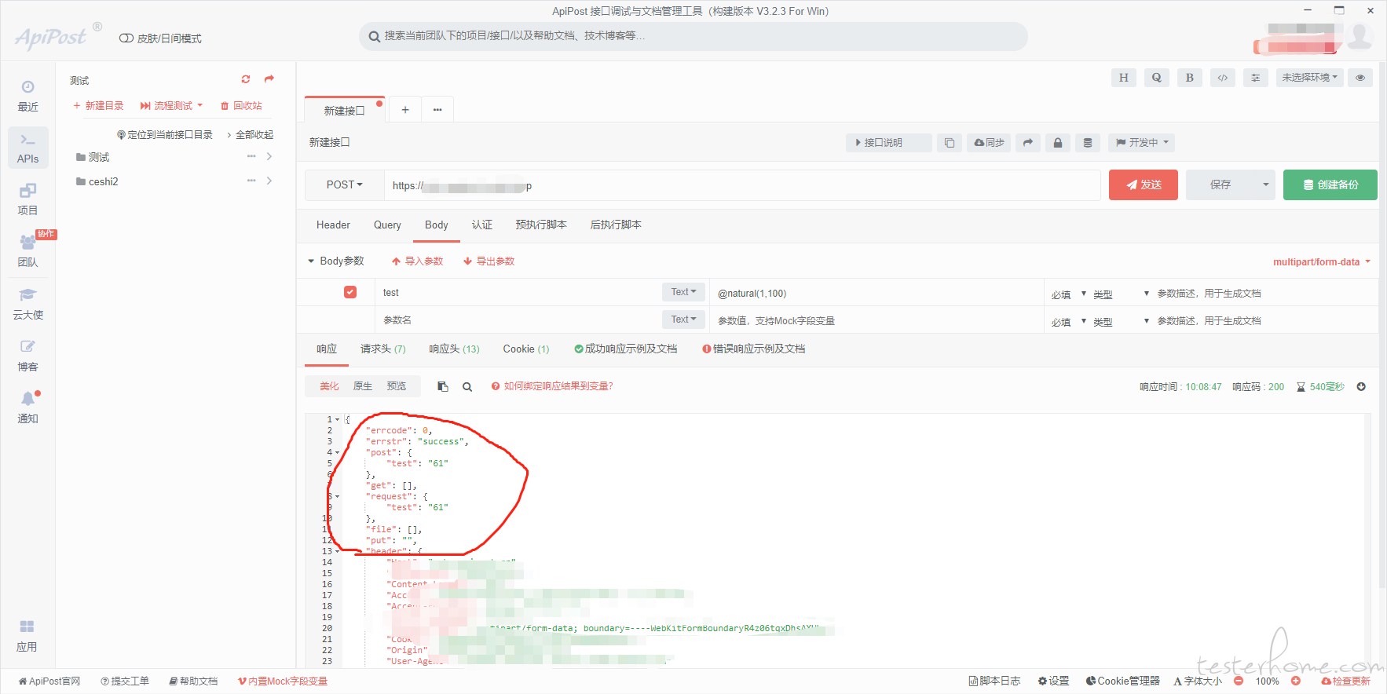Add a new tab with plus button

point(405,110)
